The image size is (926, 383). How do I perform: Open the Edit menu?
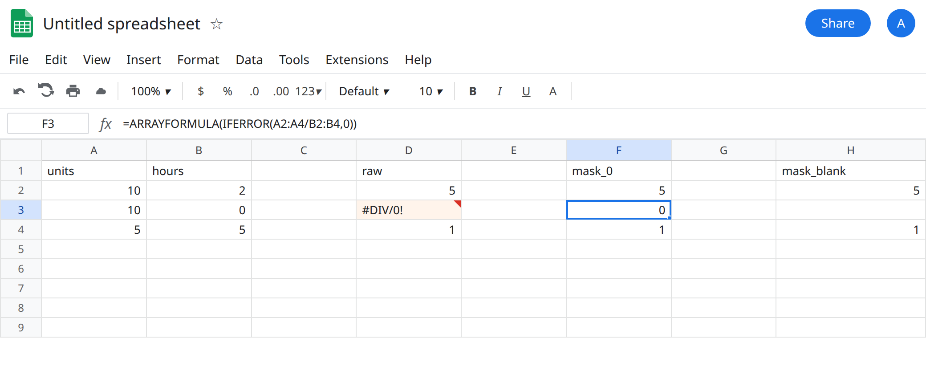click(x=56, y=60)
